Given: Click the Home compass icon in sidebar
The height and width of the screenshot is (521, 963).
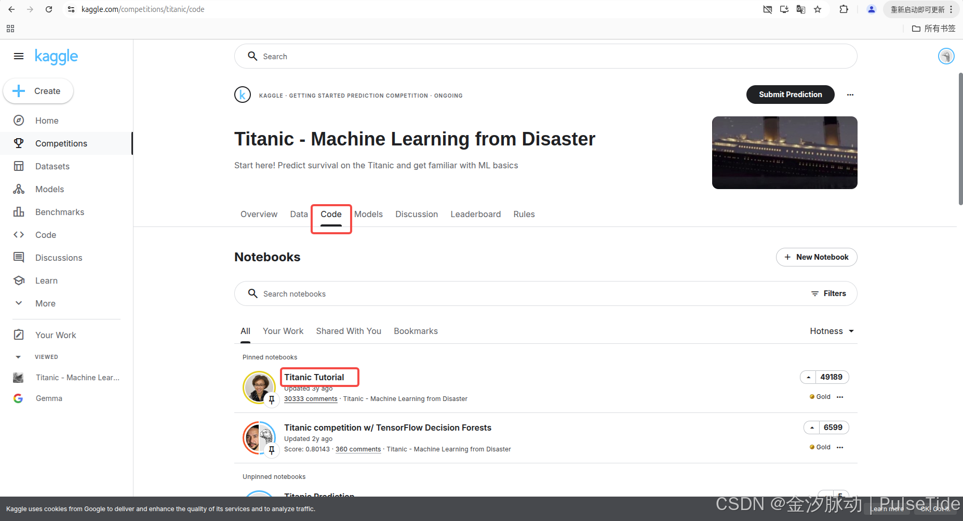Looking at the screenshot, I should pos(19,121).
